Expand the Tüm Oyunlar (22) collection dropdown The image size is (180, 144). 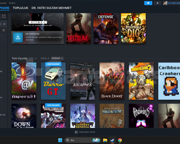coord(24,58)
